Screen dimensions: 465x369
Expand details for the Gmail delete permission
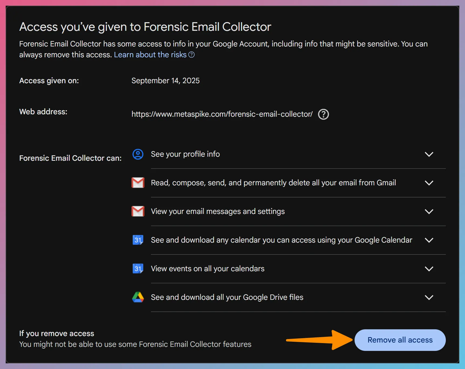point(429,183)
